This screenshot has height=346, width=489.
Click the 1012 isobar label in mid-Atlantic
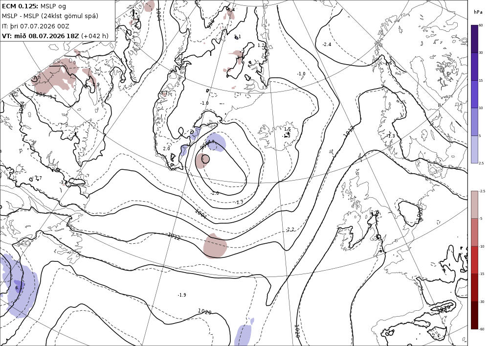click(x=174, y=236)
